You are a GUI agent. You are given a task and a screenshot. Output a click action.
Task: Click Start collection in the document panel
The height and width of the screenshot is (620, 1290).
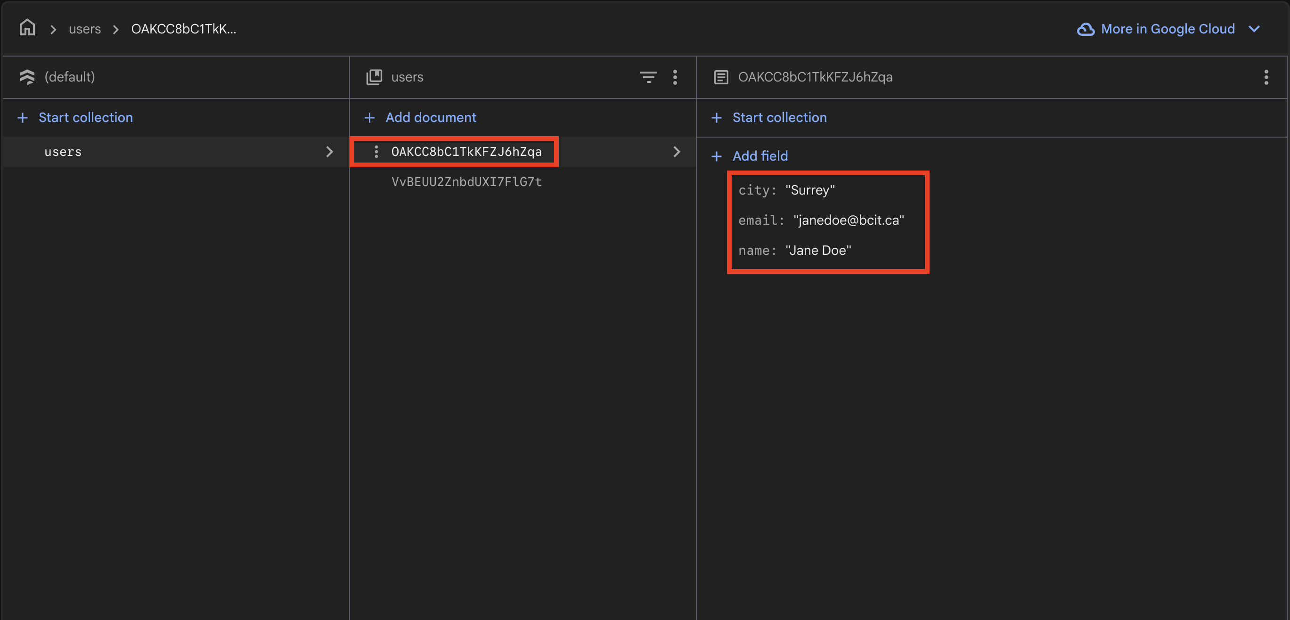pos(779,117)
